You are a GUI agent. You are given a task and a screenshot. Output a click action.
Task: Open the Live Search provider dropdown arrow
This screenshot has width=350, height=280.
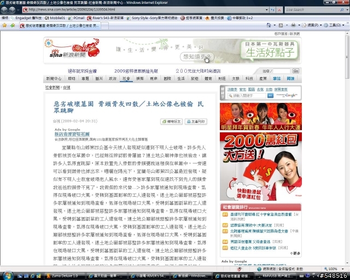pos(347,10)
